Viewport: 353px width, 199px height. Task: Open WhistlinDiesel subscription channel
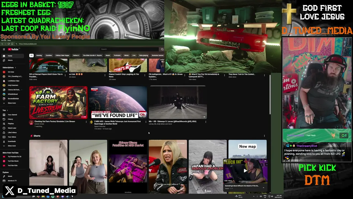(13, 94)
